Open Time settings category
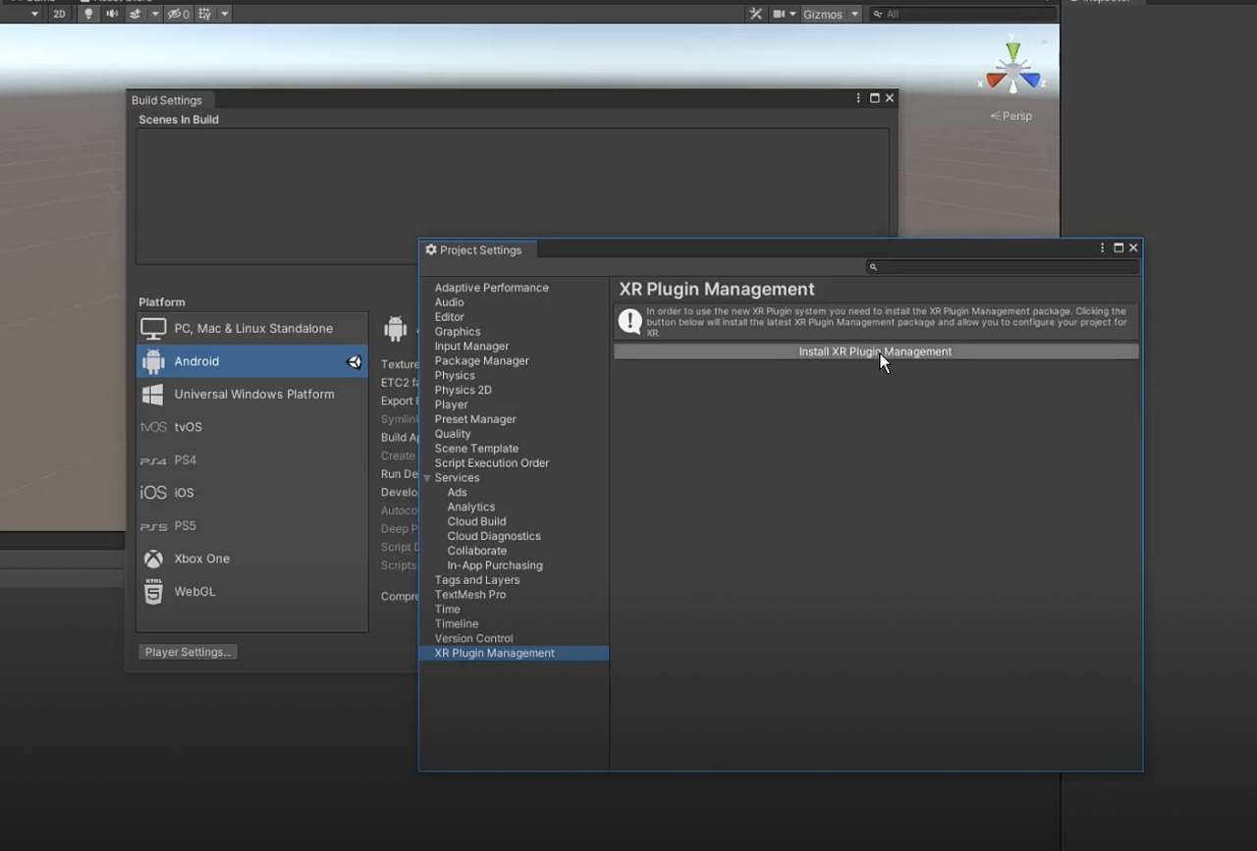 [x=448, y=610]
